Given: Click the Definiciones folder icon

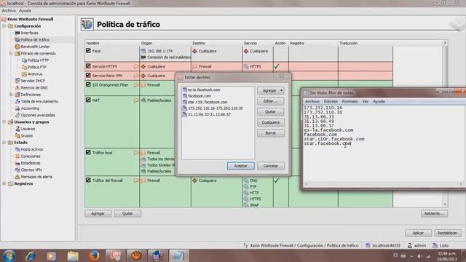Looking at the screenshot, I should pyautogui.click(x=17, y=95).
